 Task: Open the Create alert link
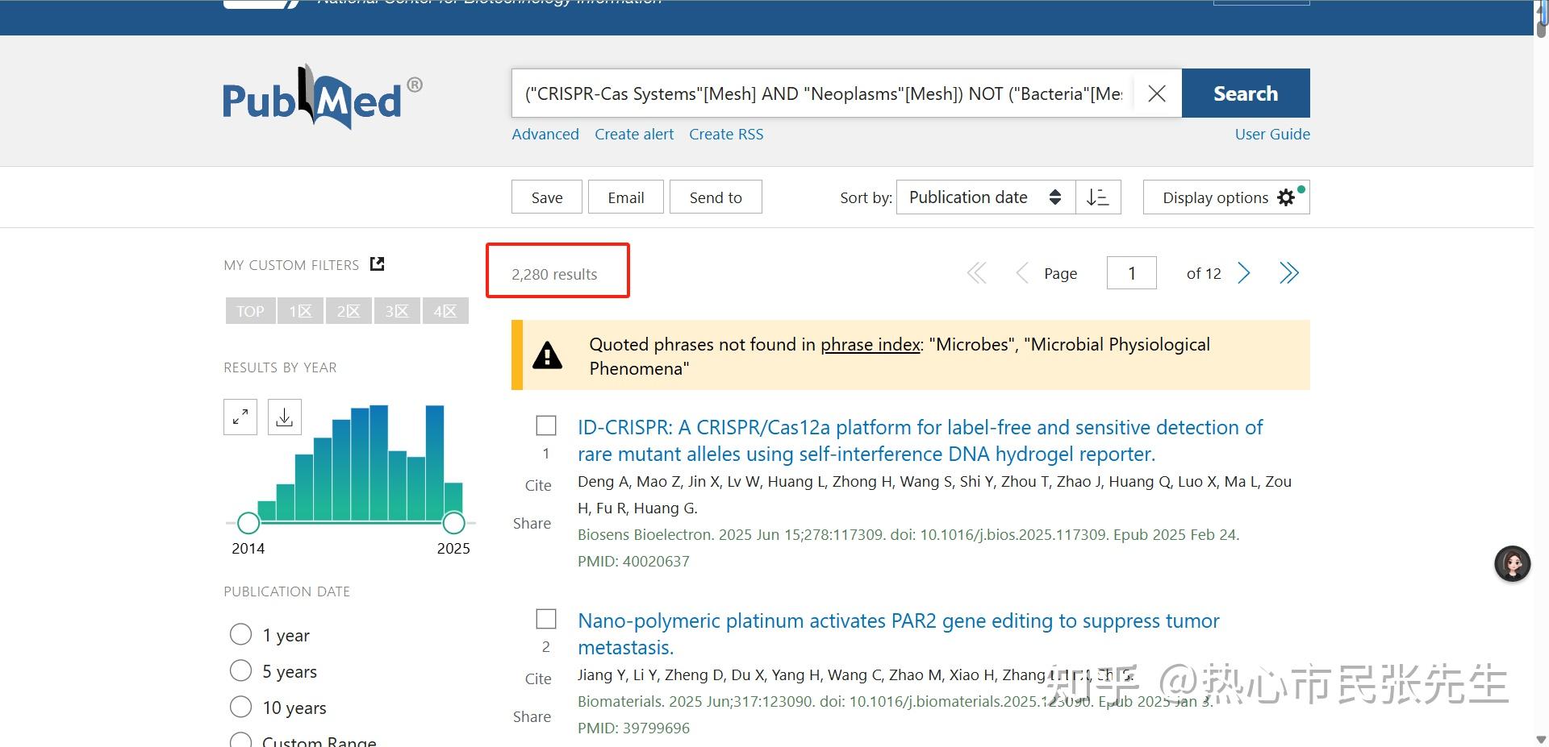634,134
